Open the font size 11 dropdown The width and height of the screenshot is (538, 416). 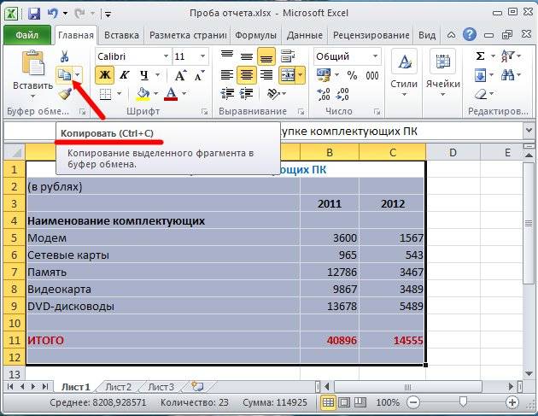click(x=202, y=56)
